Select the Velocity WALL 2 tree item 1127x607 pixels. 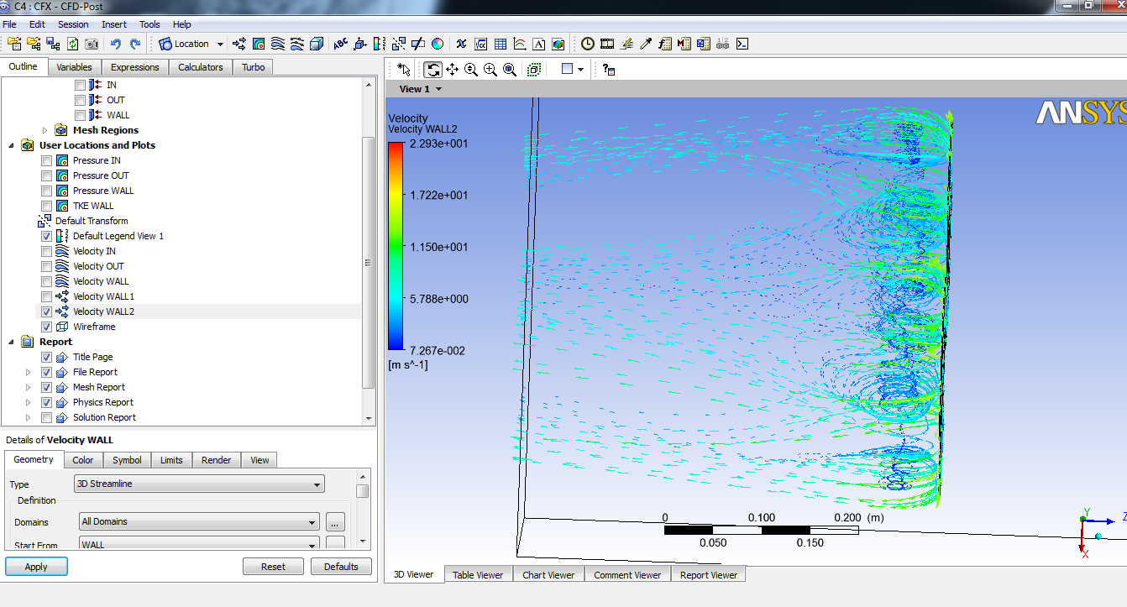point(103,311)
